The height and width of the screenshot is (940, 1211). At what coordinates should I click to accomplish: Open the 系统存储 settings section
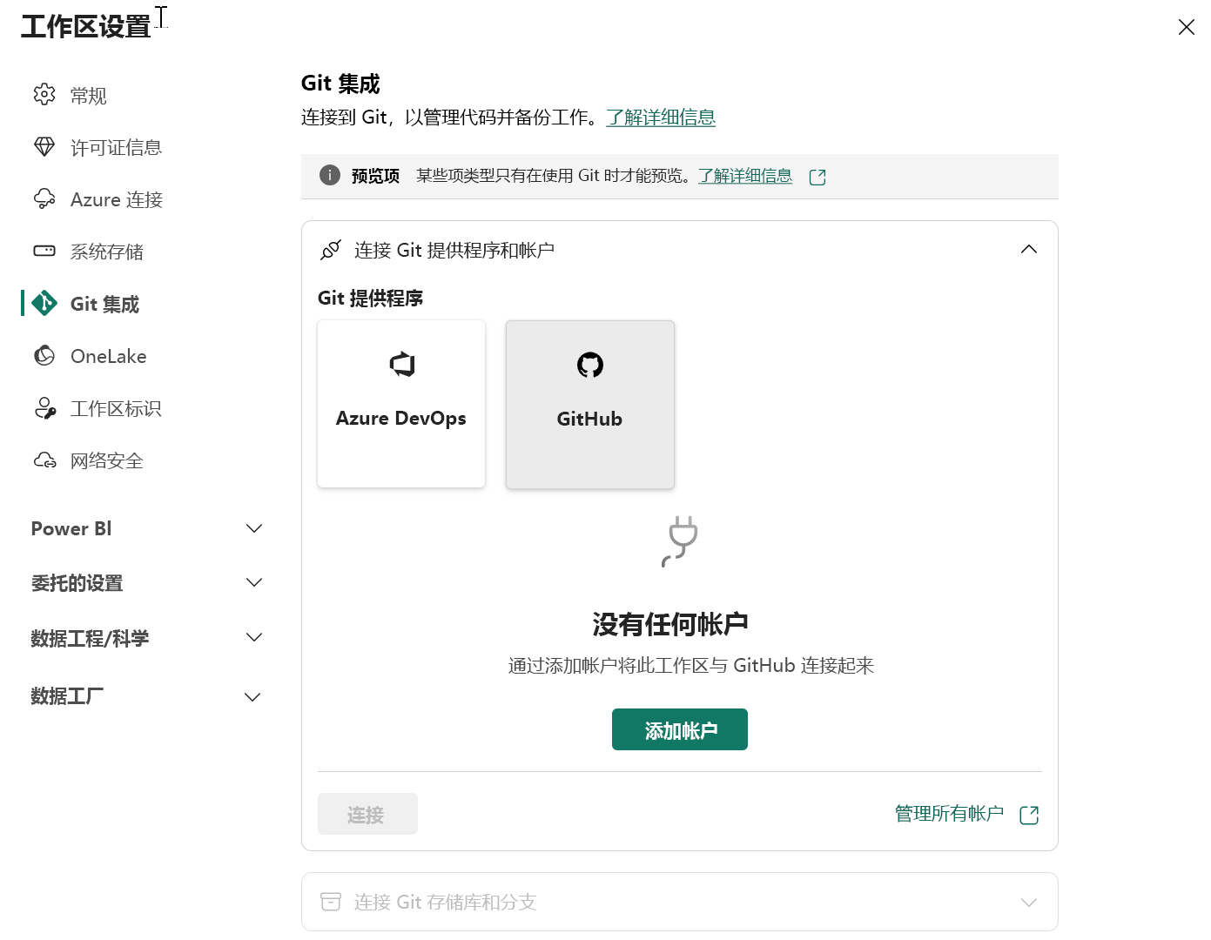coord(108,252)
